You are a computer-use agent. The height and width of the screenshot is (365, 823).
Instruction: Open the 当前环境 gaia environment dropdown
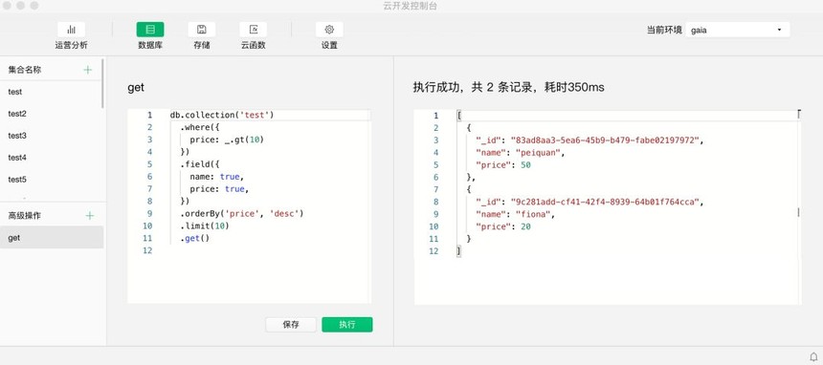(x=738, y=30)
